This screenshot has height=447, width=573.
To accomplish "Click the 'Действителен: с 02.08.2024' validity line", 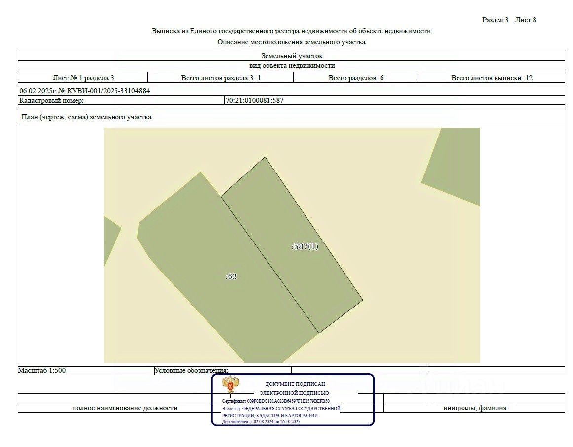I will coord(261,422).
